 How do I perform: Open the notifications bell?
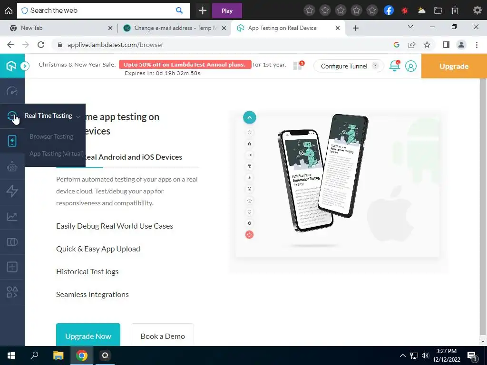(x=394, y=66)
